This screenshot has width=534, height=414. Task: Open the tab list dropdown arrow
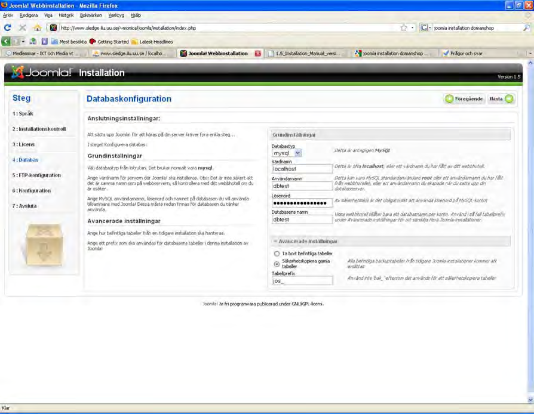click(x=530, y=54)
